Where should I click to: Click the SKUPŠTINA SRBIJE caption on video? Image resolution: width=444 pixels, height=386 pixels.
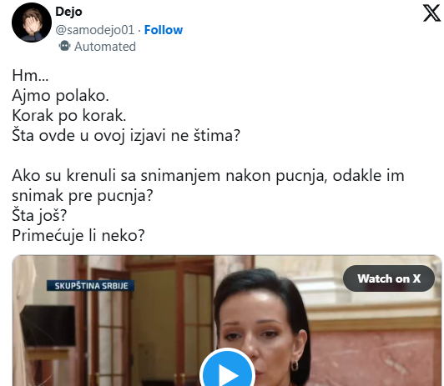(91, 286)
